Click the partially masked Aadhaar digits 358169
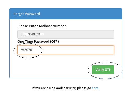Viewport: 137px width, 100px height. point(34,34)
